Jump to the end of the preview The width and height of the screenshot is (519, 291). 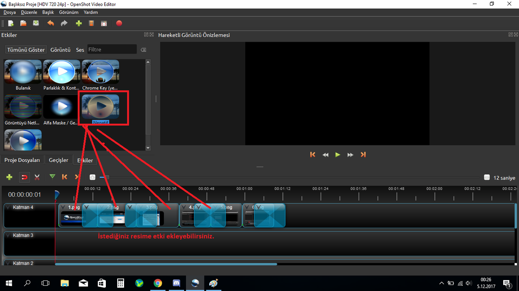363,154
